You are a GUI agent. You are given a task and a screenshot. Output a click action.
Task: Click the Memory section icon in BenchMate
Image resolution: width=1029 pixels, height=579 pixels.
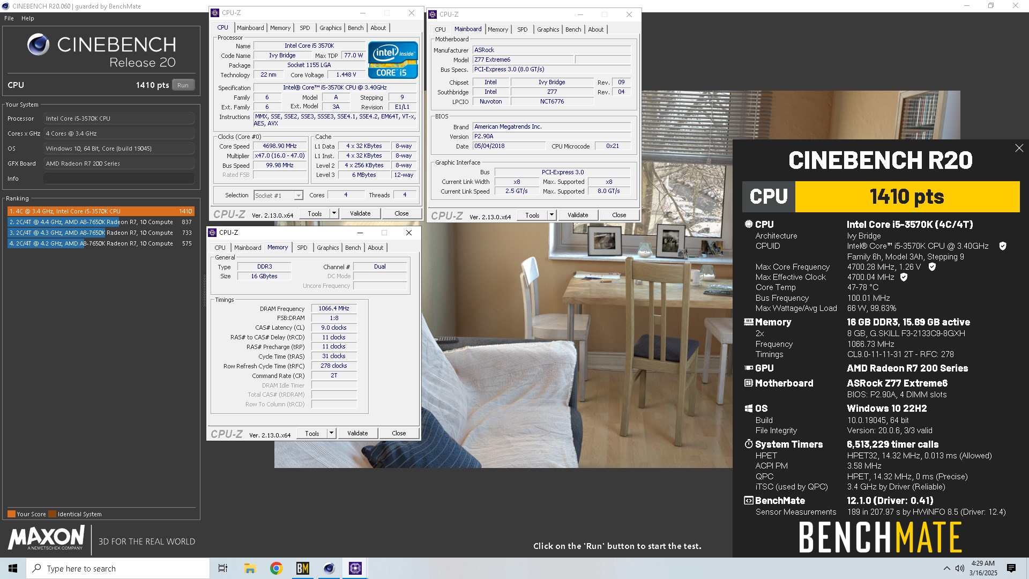749,322
